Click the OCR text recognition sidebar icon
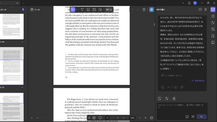 pos(213,29)
